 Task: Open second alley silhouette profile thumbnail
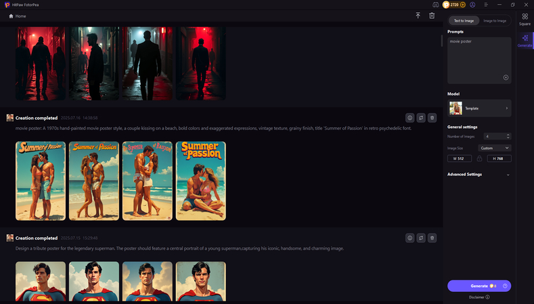coord(94,64)
